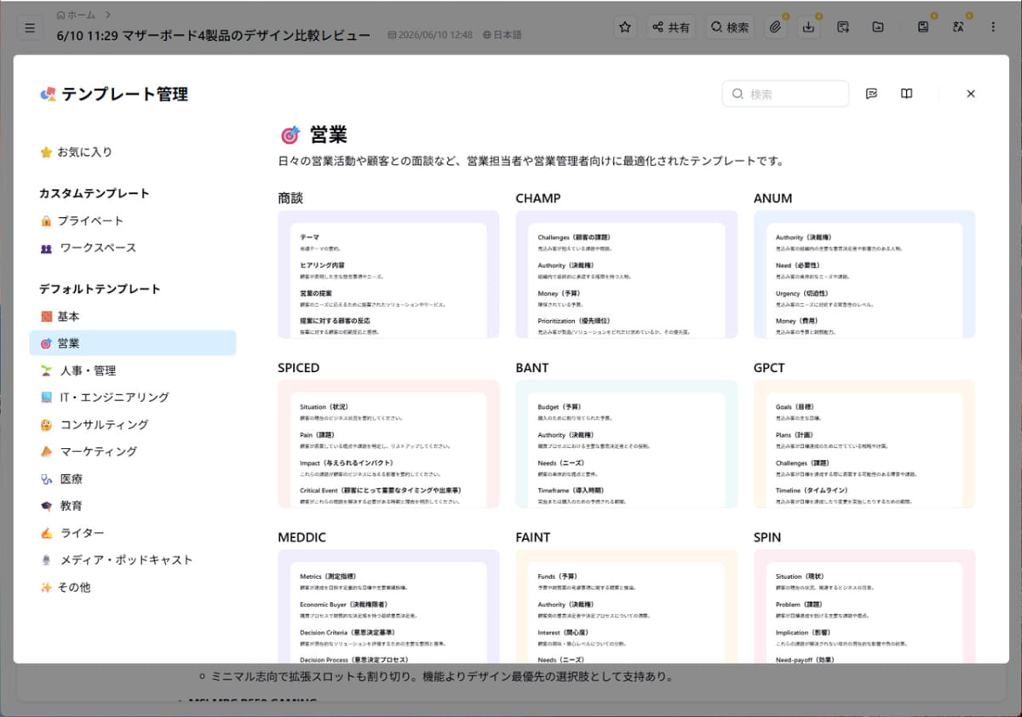Open the プライベート custom templates

point(133,221)
